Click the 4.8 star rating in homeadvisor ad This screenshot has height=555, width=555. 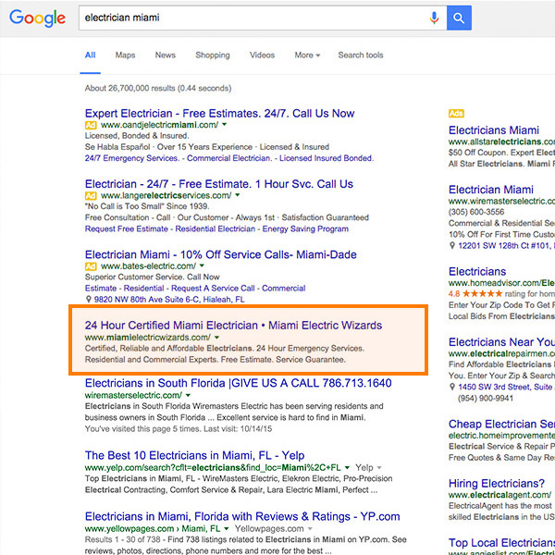click(x=475, y=294)
